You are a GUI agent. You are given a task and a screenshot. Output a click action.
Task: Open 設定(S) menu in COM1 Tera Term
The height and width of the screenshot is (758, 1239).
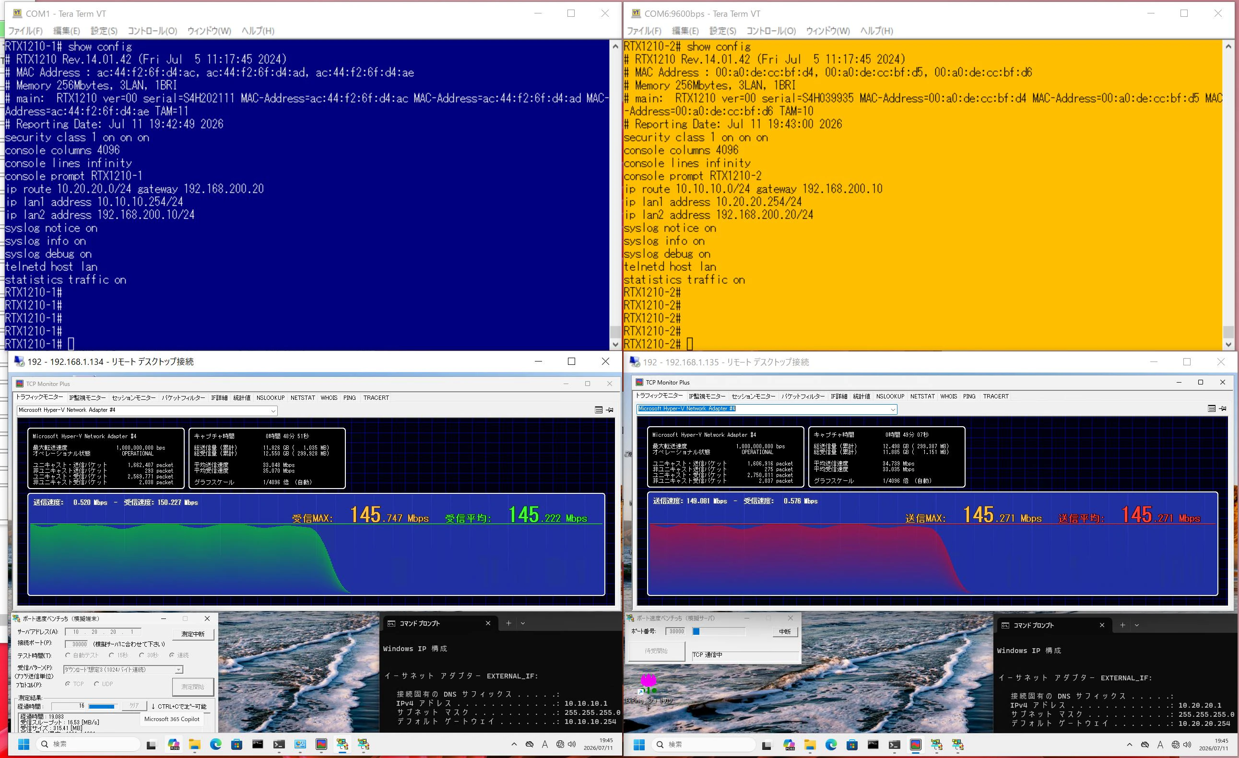(x=104, y=31)
